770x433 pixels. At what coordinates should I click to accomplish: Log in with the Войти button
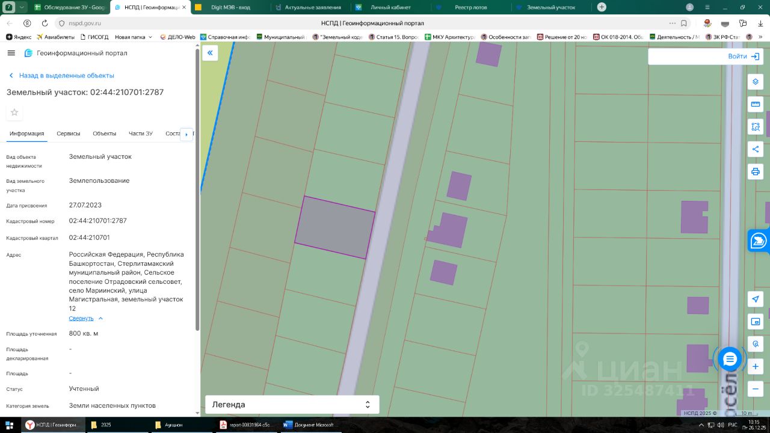745,56
